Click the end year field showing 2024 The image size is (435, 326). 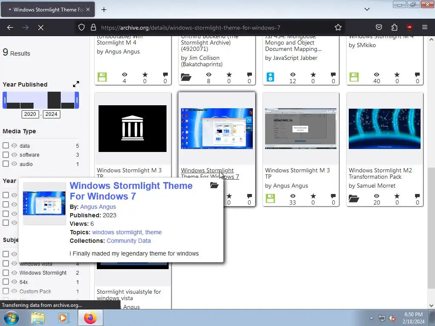[51, 114]
